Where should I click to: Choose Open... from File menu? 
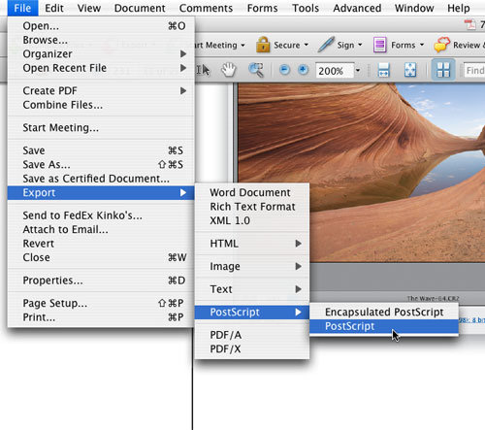(x=101, y=26)
